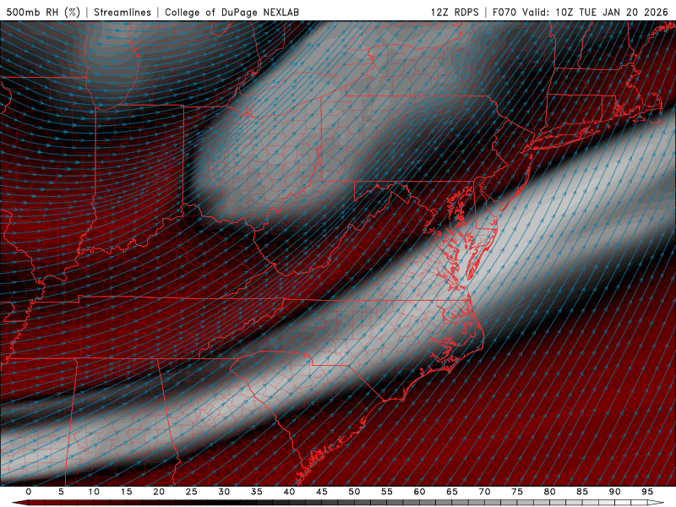
Task: Select the "35" value on the colorbar scale
Action: point(257,492)
